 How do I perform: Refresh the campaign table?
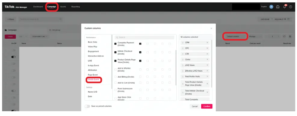(x=284, y=36)
